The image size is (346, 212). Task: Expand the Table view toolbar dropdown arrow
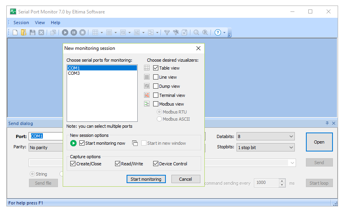click(x=102, y=32)
